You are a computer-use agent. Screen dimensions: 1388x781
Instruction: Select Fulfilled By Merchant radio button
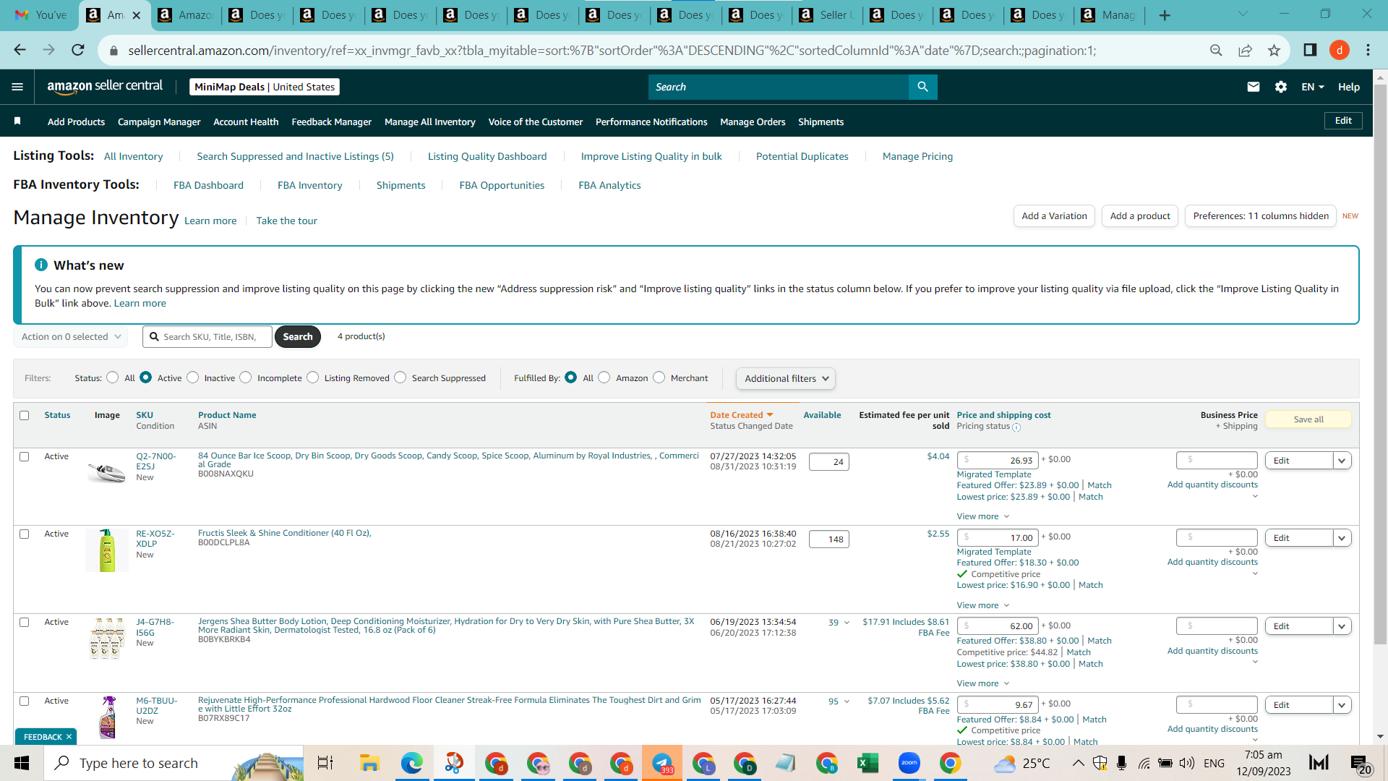pos(659,377)
